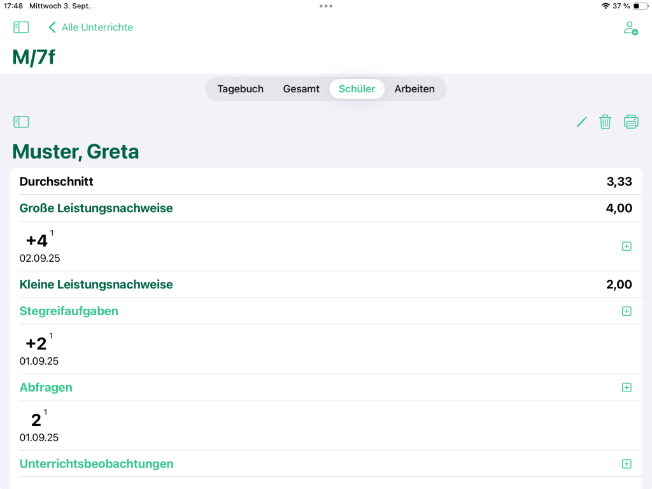Add grade via plus icon in +4 row

(627, 246)
